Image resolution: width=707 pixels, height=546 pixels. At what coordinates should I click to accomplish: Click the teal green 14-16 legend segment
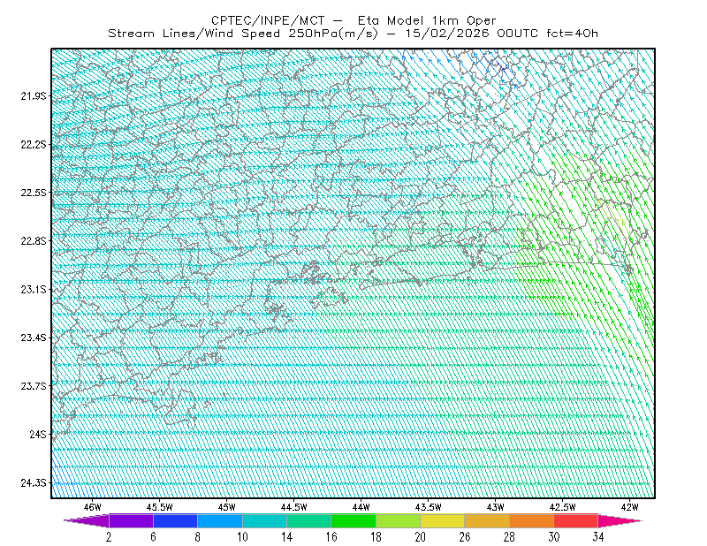point(308,520)
